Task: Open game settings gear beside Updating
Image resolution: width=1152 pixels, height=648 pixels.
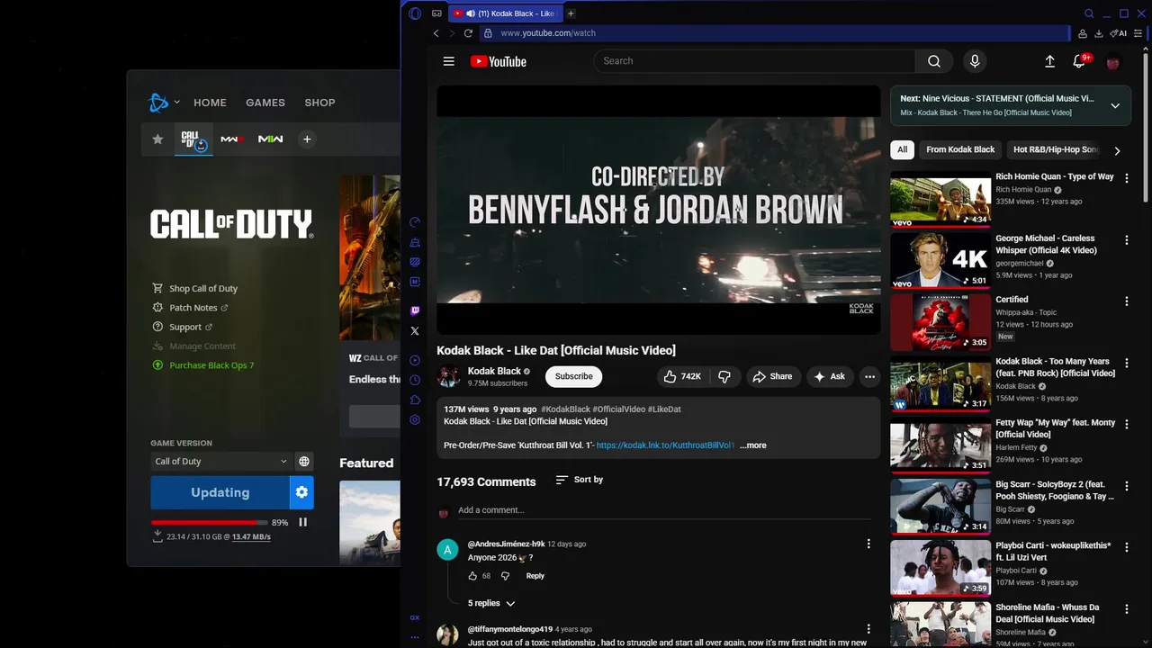Action: tap(301, 492)
